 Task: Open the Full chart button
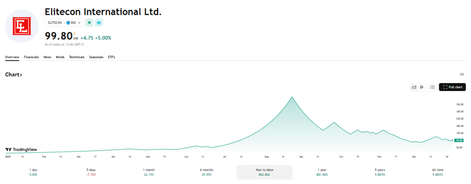(x=453, y=87)
